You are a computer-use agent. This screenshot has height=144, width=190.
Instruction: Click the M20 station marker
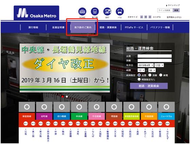(x=93, y=124)
